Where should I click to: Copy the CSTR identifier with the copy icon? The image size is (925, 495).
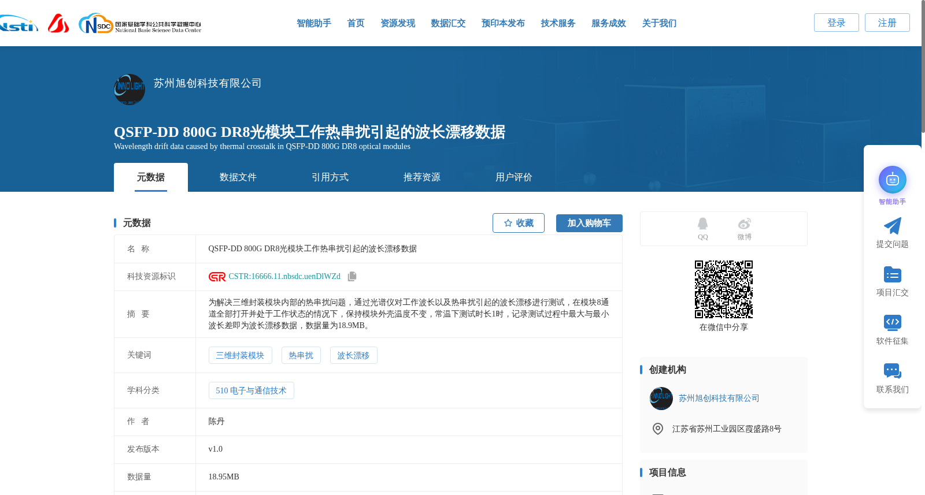[x=352, y=277]
